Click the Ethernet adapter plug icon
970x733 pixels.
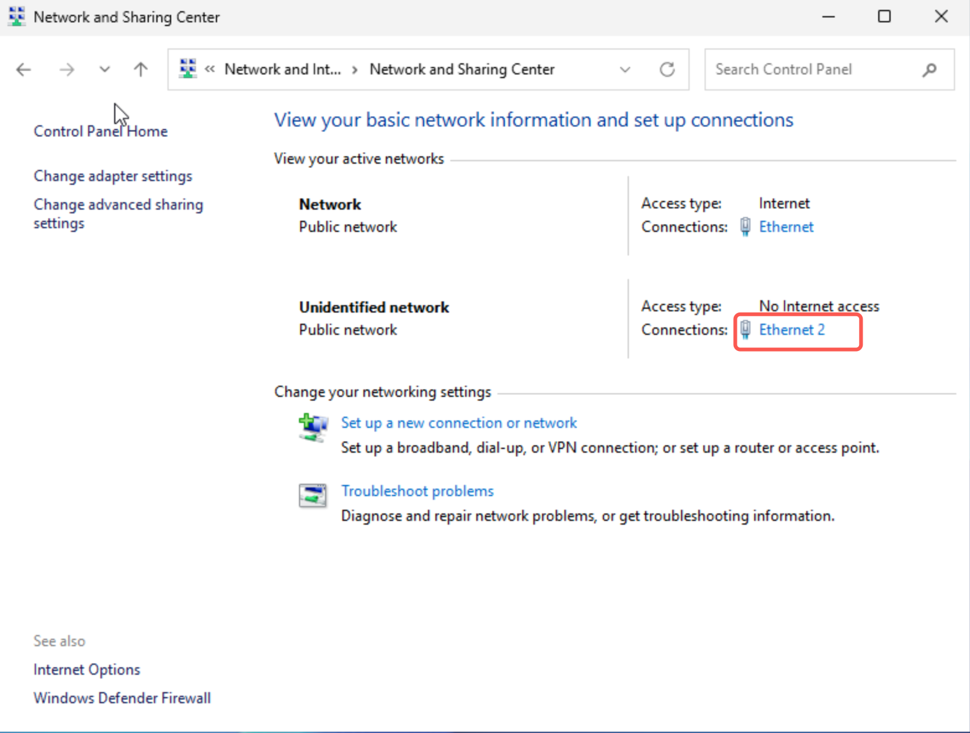[745, 227]
